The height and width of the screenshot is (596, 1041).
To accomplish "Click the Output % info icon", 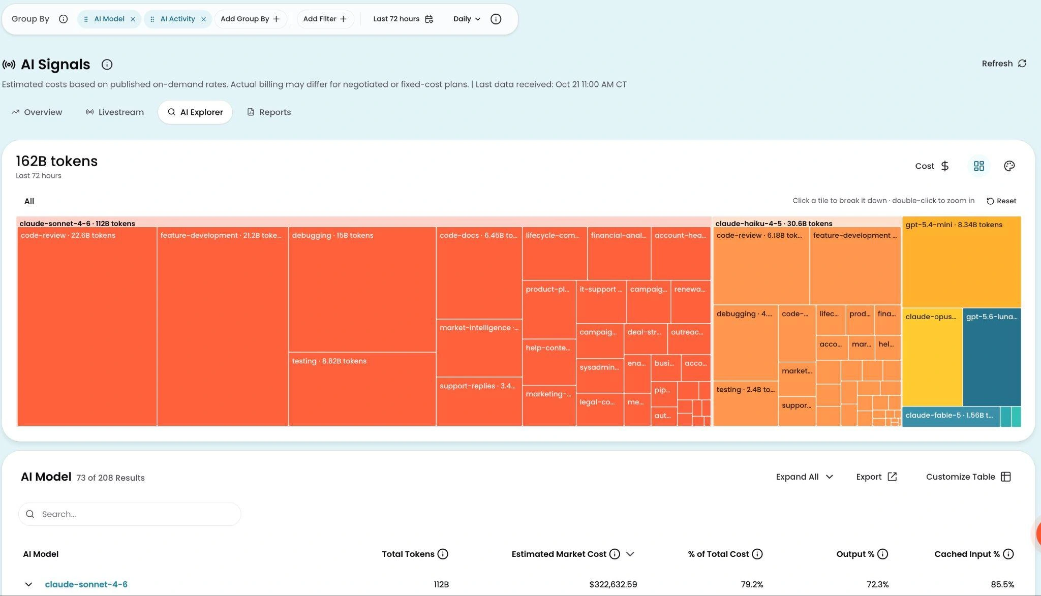I will pos(882,554).
